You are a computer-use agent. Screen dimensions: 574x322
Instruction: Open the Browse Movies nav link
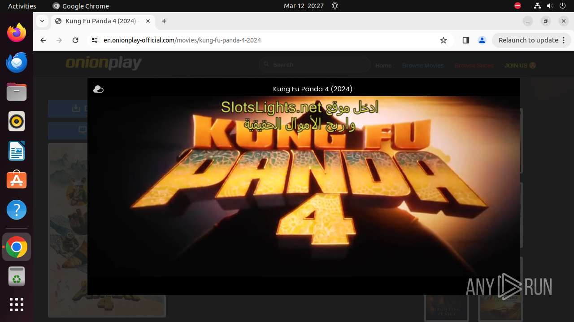point(423,65)
